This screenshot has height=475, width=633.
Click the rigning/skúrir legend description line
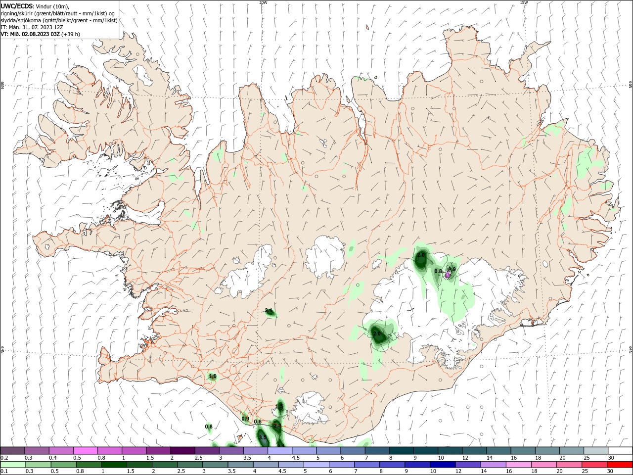[x=57, y=13]
